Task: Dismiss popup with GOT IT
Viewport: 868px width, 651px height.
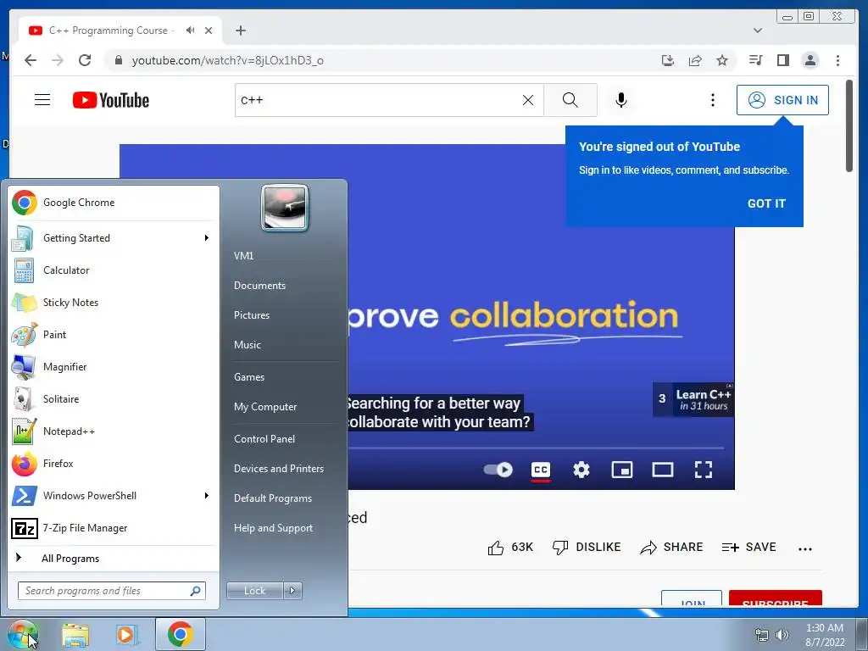Action: coord(766,203)
